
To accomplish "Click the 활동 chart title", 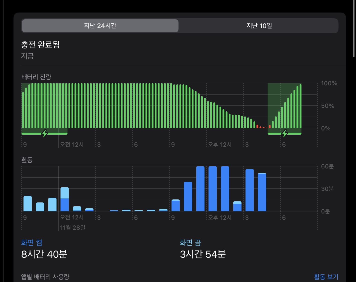I will pos(27,160).
